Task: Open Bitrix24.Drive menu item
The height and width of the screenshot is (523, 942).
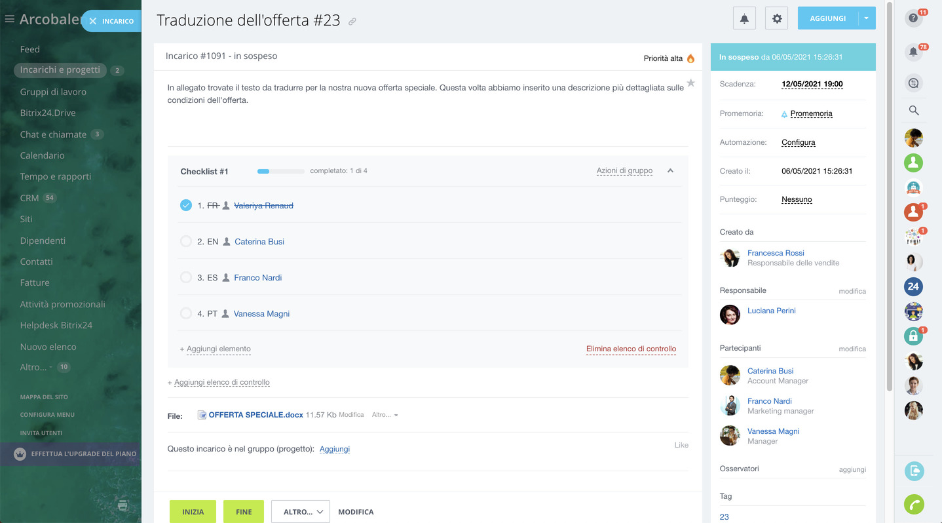Action: (48, 113)
